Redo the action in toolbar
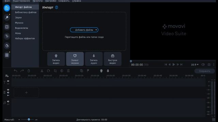This screenshot has height=122, width=218. [22, 71]
